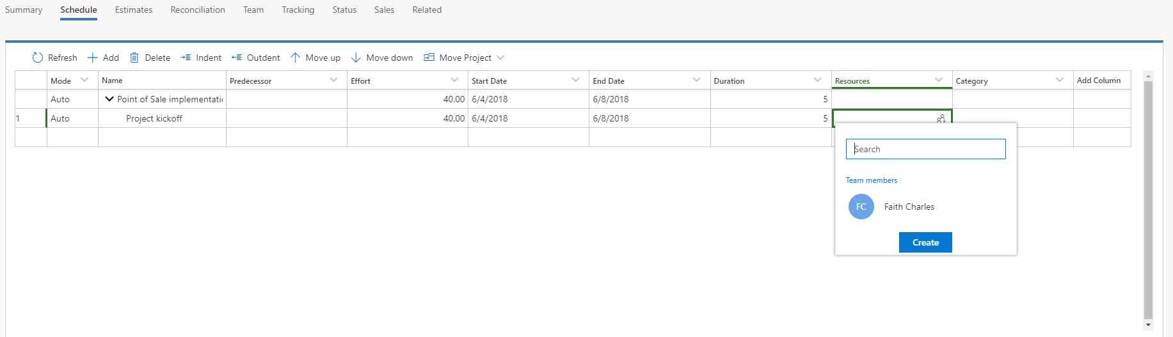The image size is (1173, 337).
Task: Click the row number 1 header
Action: (x=30, y=118)
